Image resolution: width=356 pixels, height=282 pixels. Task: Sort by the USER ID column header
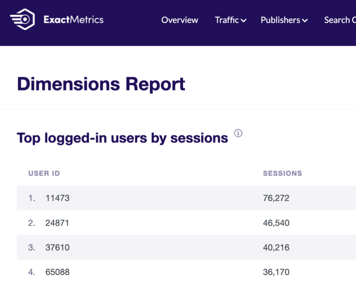44,173
